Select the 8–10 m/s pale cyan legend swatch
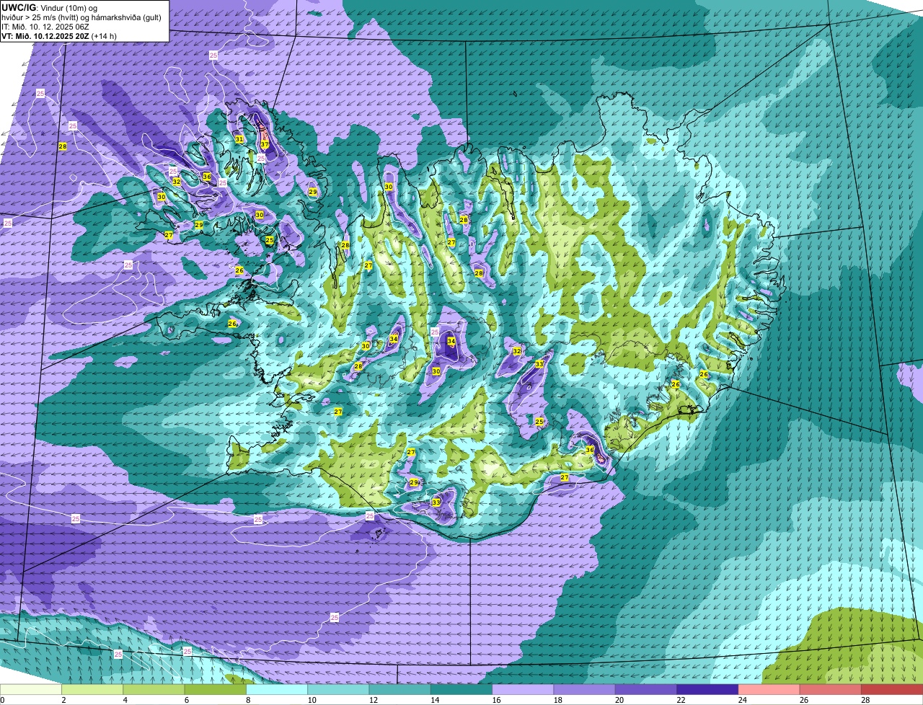 278,690
